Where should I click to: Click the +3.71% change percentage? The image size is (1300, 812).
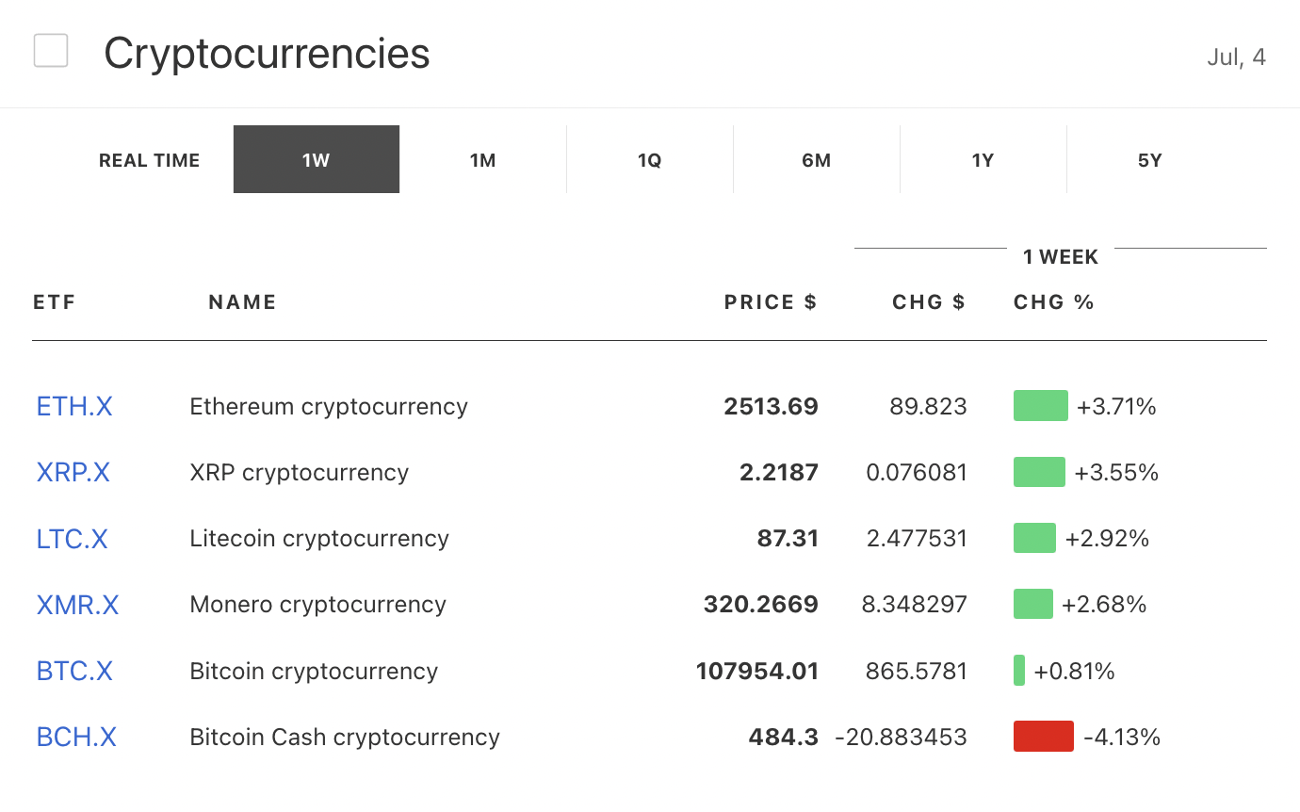tap(1116, 406)
